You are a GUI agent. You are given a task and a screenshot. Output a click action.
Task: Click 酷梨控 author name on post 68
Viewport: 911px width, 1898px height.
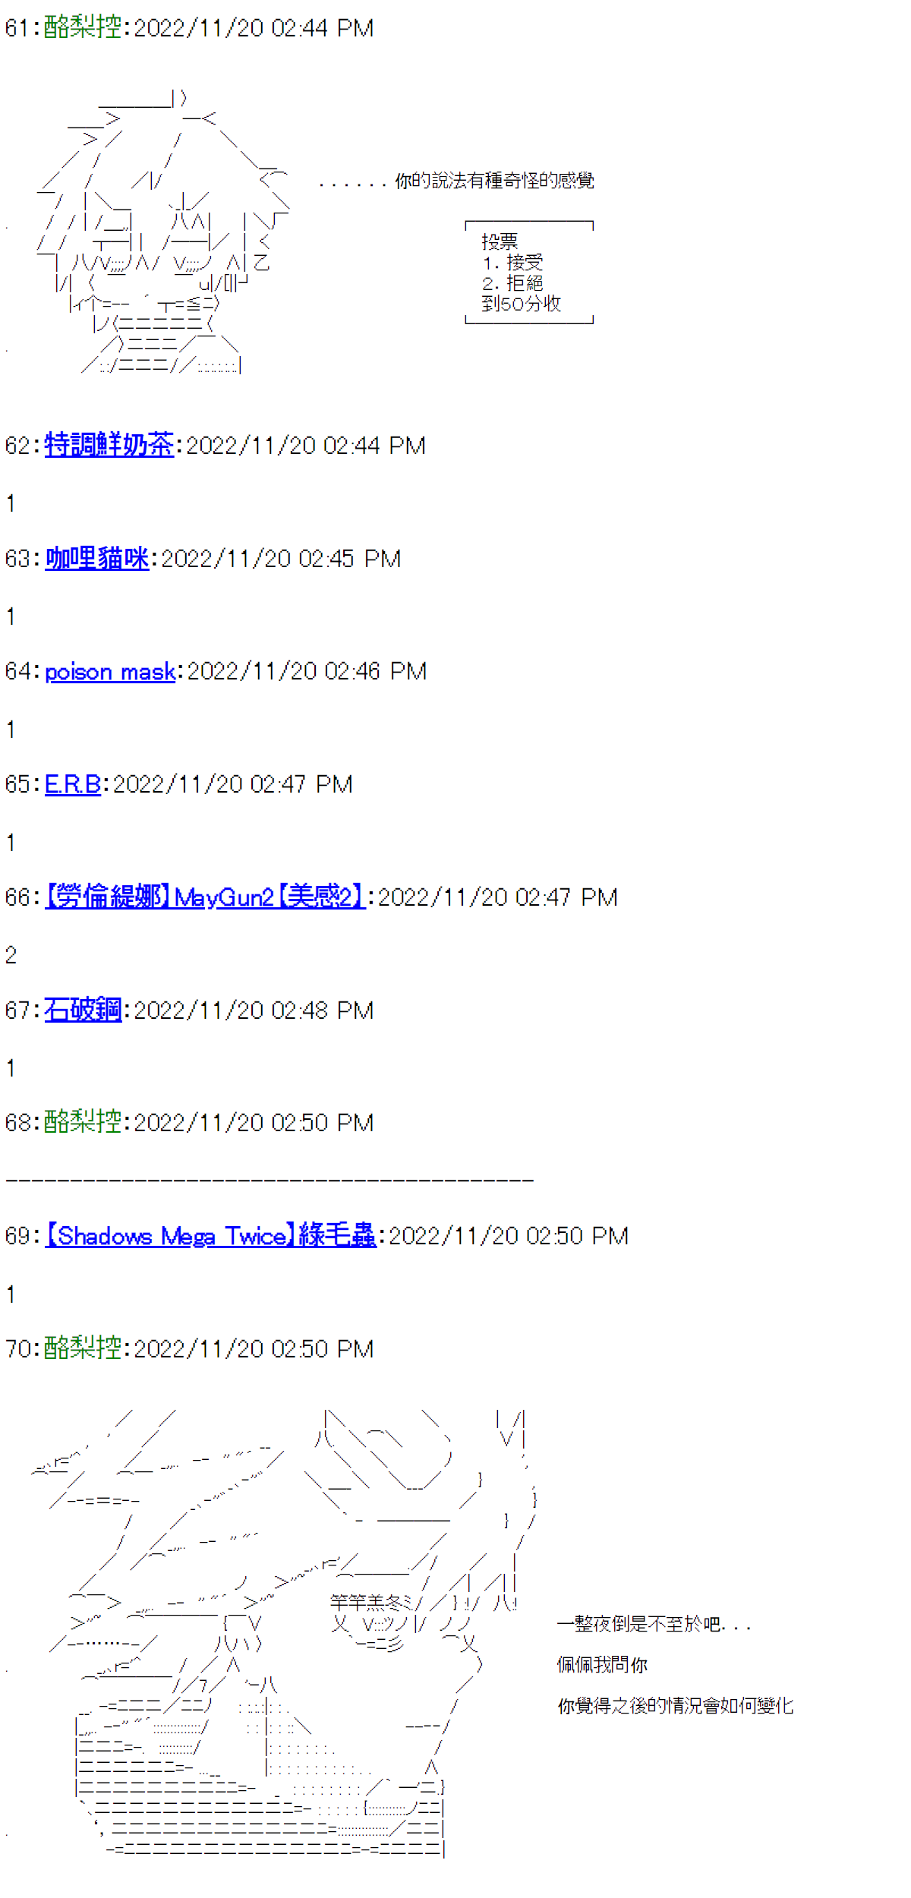[84, 1122]
